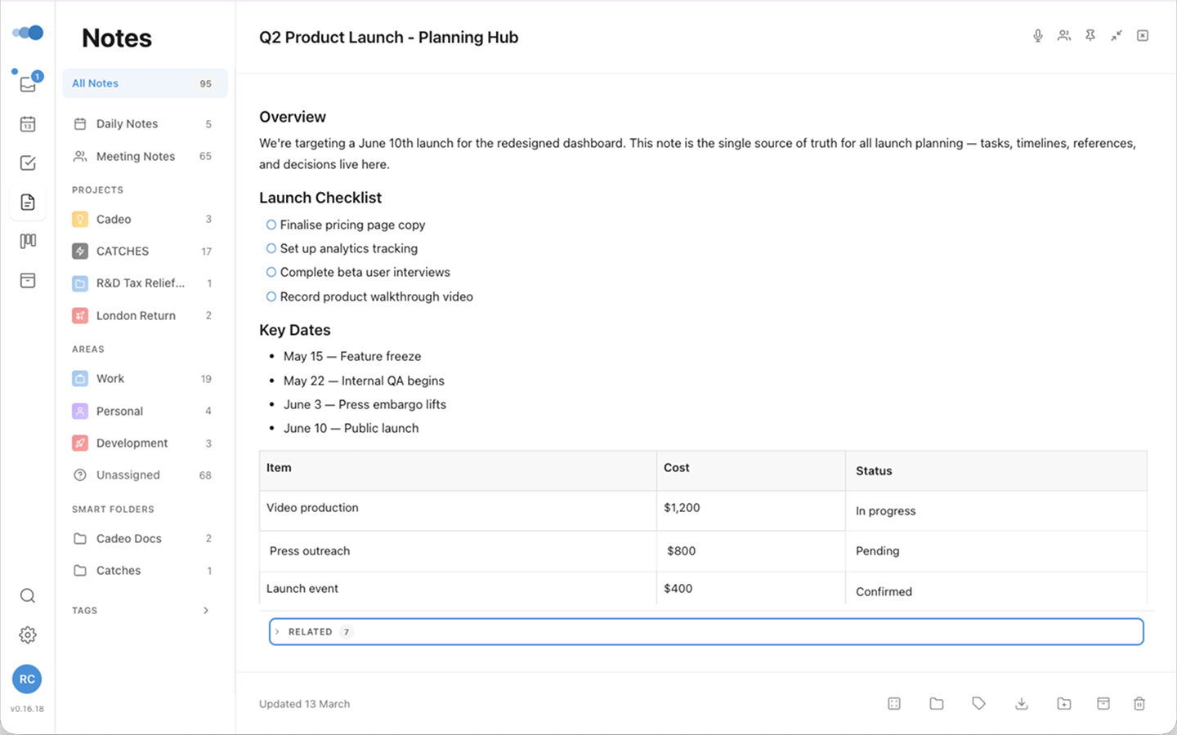1177x735 pixels.
Task: Pin the note with the pin icon
Action: 1090,36
